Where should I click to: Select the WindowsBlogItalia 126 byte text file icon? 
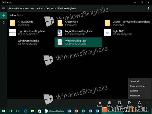click(x=60, y=42)
